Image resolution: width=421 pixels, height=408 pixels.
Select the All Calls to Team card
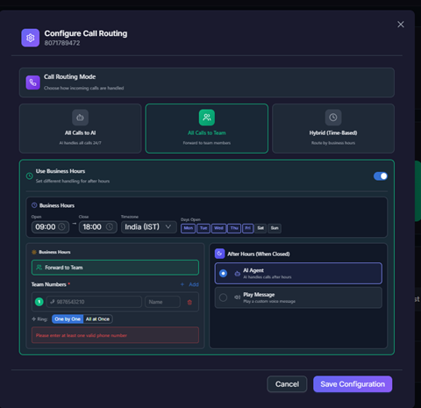207,128
